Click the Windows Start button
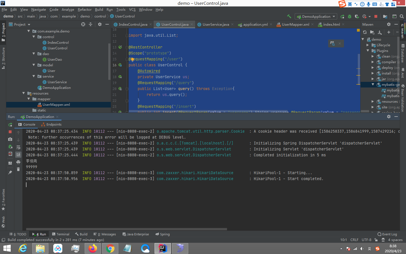Screen dimensions: 406x254 [x=7, y=248]
